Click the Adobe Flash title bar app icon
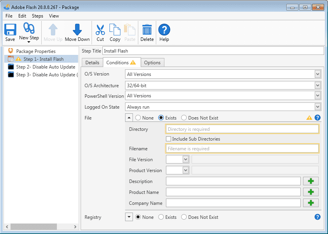Viewport: 328px width, 234px height. pyautogui.click(x=7, y=7)
